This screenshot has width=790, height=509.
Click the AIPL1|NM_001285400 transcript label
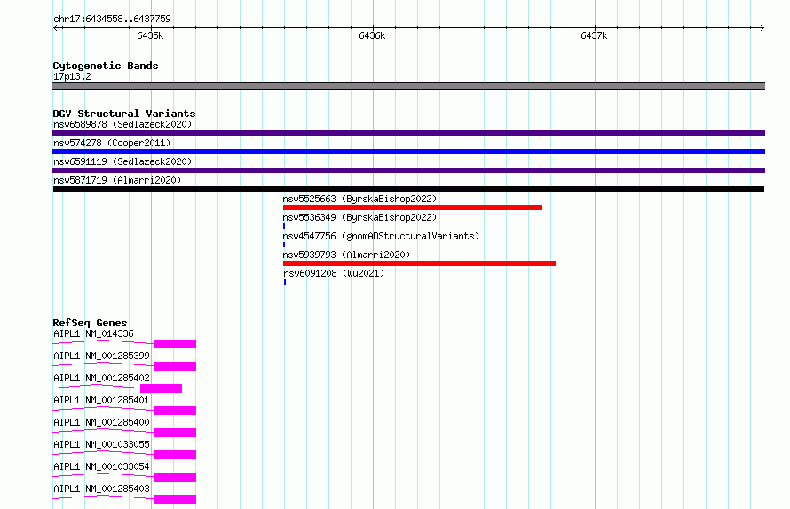[x=101, y=422]
